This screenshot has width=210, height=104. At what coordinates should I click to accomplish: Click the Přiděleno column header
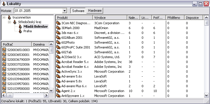(175, 18)
